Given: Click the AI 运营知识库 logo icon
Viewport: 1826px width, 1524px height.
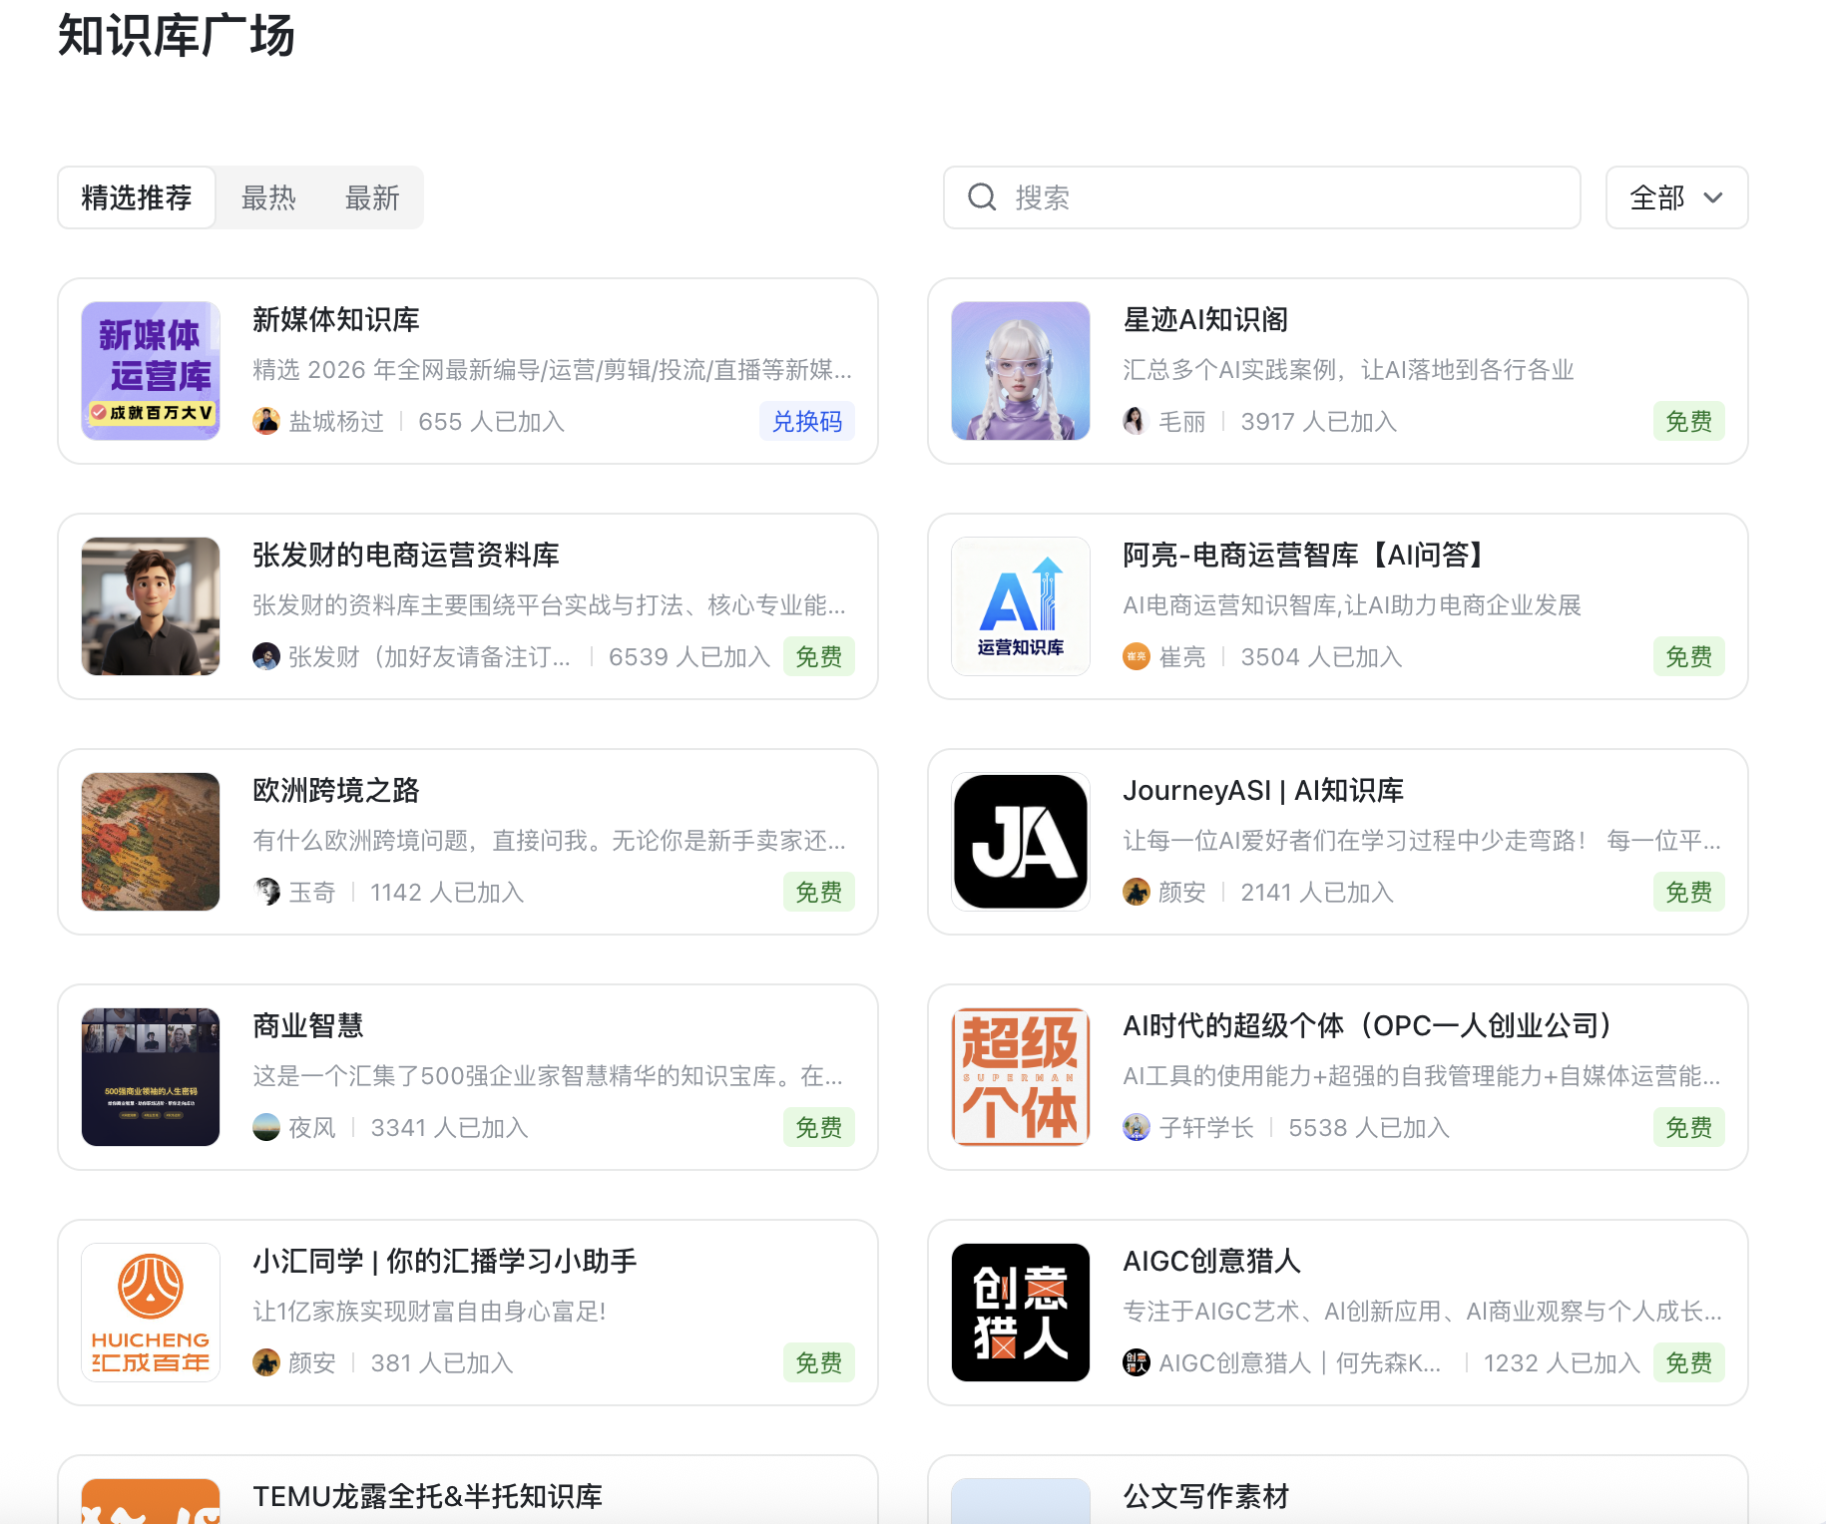Looking at the screenshot, I should pos(1020,606).
